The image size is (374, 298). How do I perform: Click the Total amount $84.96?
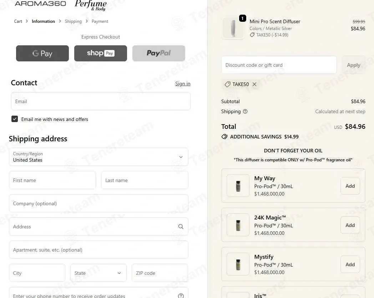click(355, 126)
